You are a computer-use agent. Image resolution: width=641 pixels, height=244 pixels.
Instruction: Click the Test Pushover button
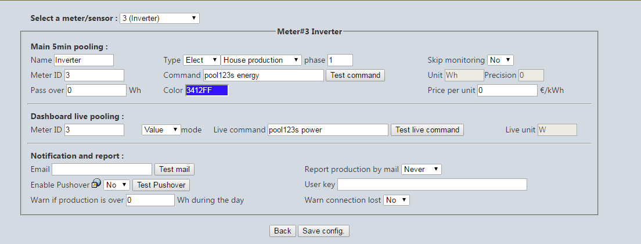[161, 185]
